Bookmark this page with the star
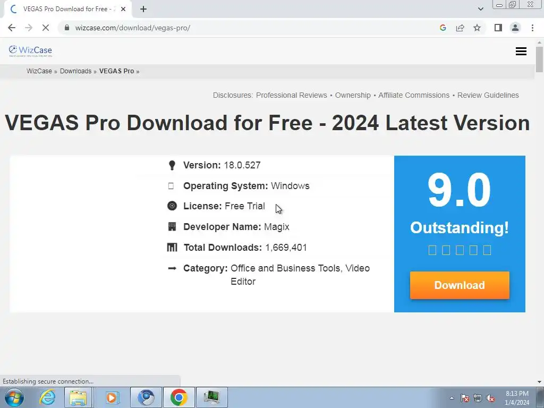The height and width of the screenshot is (408, 544). click(x=477, y=28)
